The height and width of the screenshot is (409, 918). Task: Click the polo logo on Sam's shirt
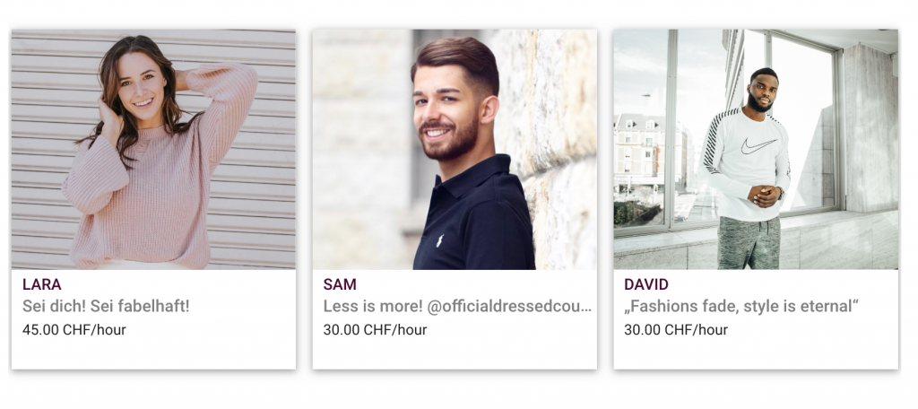pos(439,241)
